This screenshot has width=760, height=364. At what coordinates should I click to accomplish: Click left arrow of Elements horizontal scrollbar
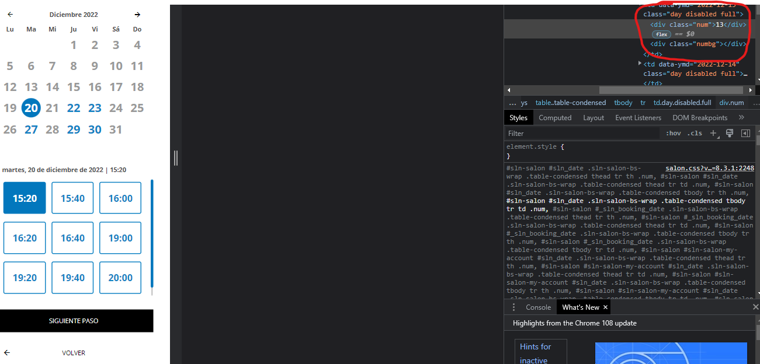508,90
